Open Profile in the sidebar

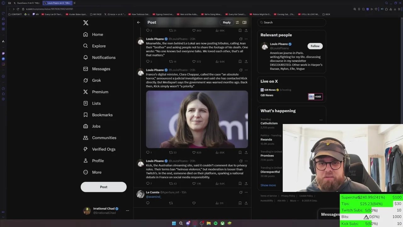(x=94, y=161)
